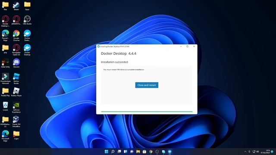Image resolution: width=276 pixels, height=155 pixels.
Task: Open the Windows Start menu
Action: [x=107, y=152]
